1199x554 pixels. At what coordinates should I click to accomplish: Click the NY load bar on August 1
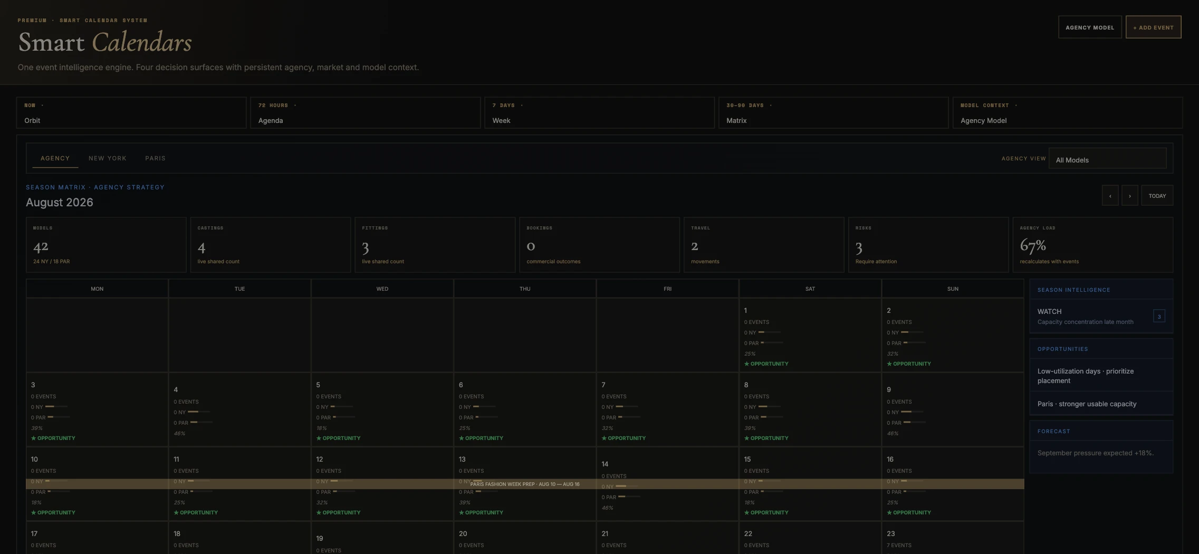click(769, 332)
